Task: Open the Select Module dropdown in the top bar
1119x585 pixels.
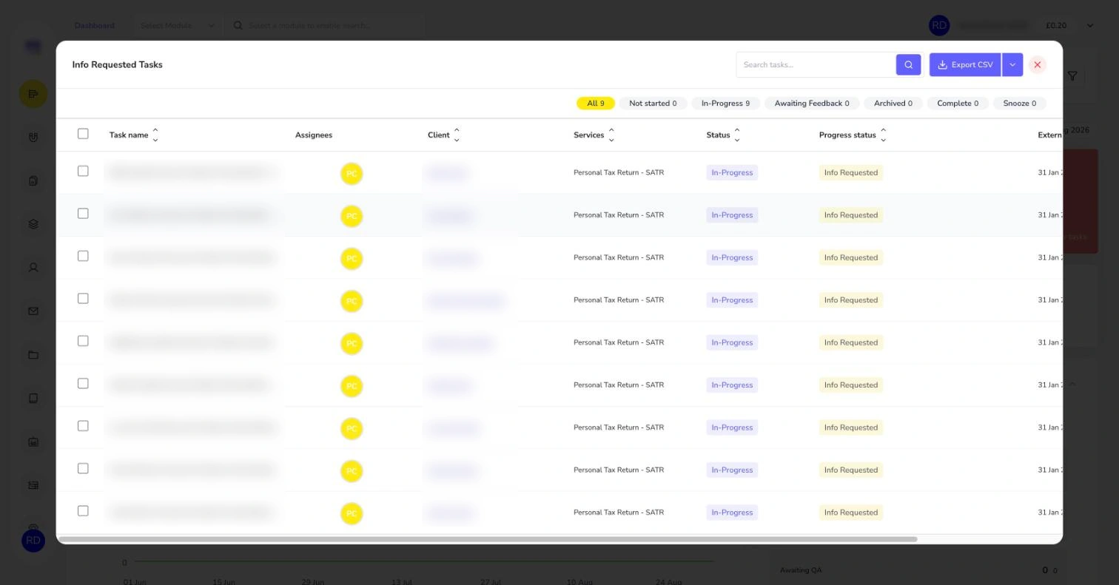Action: [x=177, y=25]
